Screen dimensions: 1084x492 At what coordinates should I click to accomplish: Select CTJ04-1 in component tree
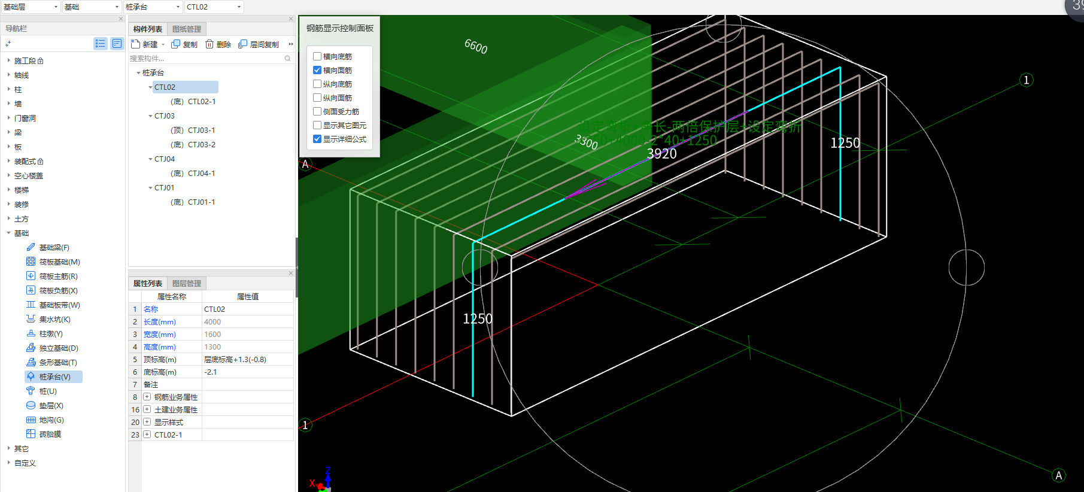(x=193, y=174)
